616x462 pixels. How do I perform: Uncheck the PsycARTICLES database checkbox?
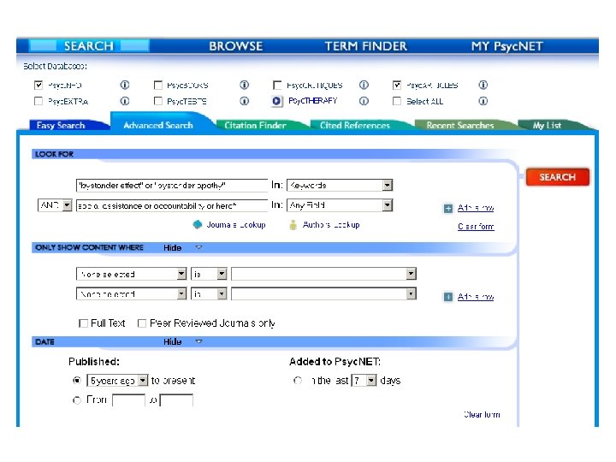point(397,85)
